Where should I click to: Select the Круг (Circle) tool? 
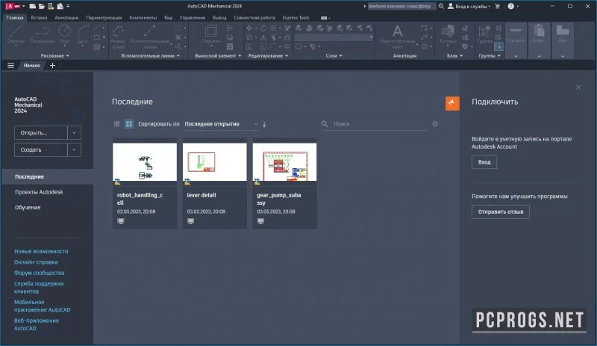(x=65, y=34)
